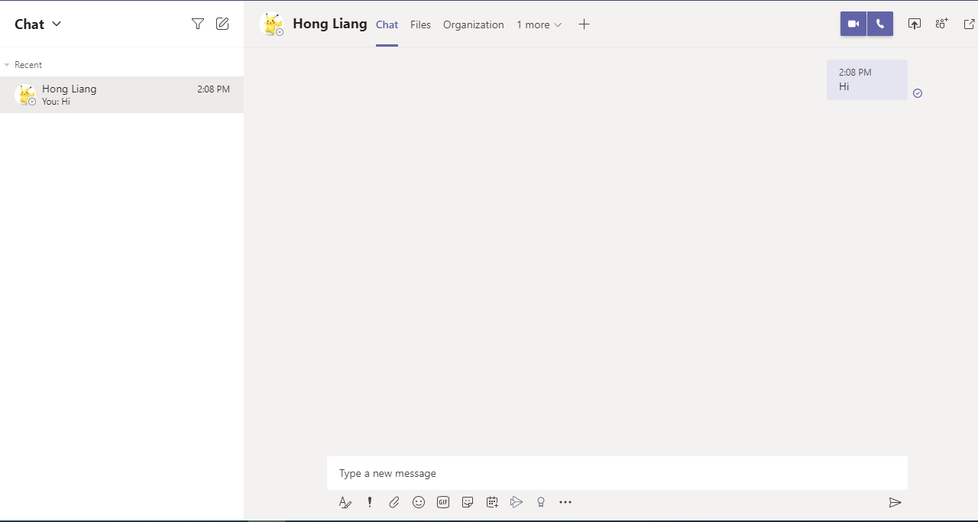Start an audio call with Hong Liang
Image resolution: width=978 pixels, height=522 pixels.
(x=880, y=24)
